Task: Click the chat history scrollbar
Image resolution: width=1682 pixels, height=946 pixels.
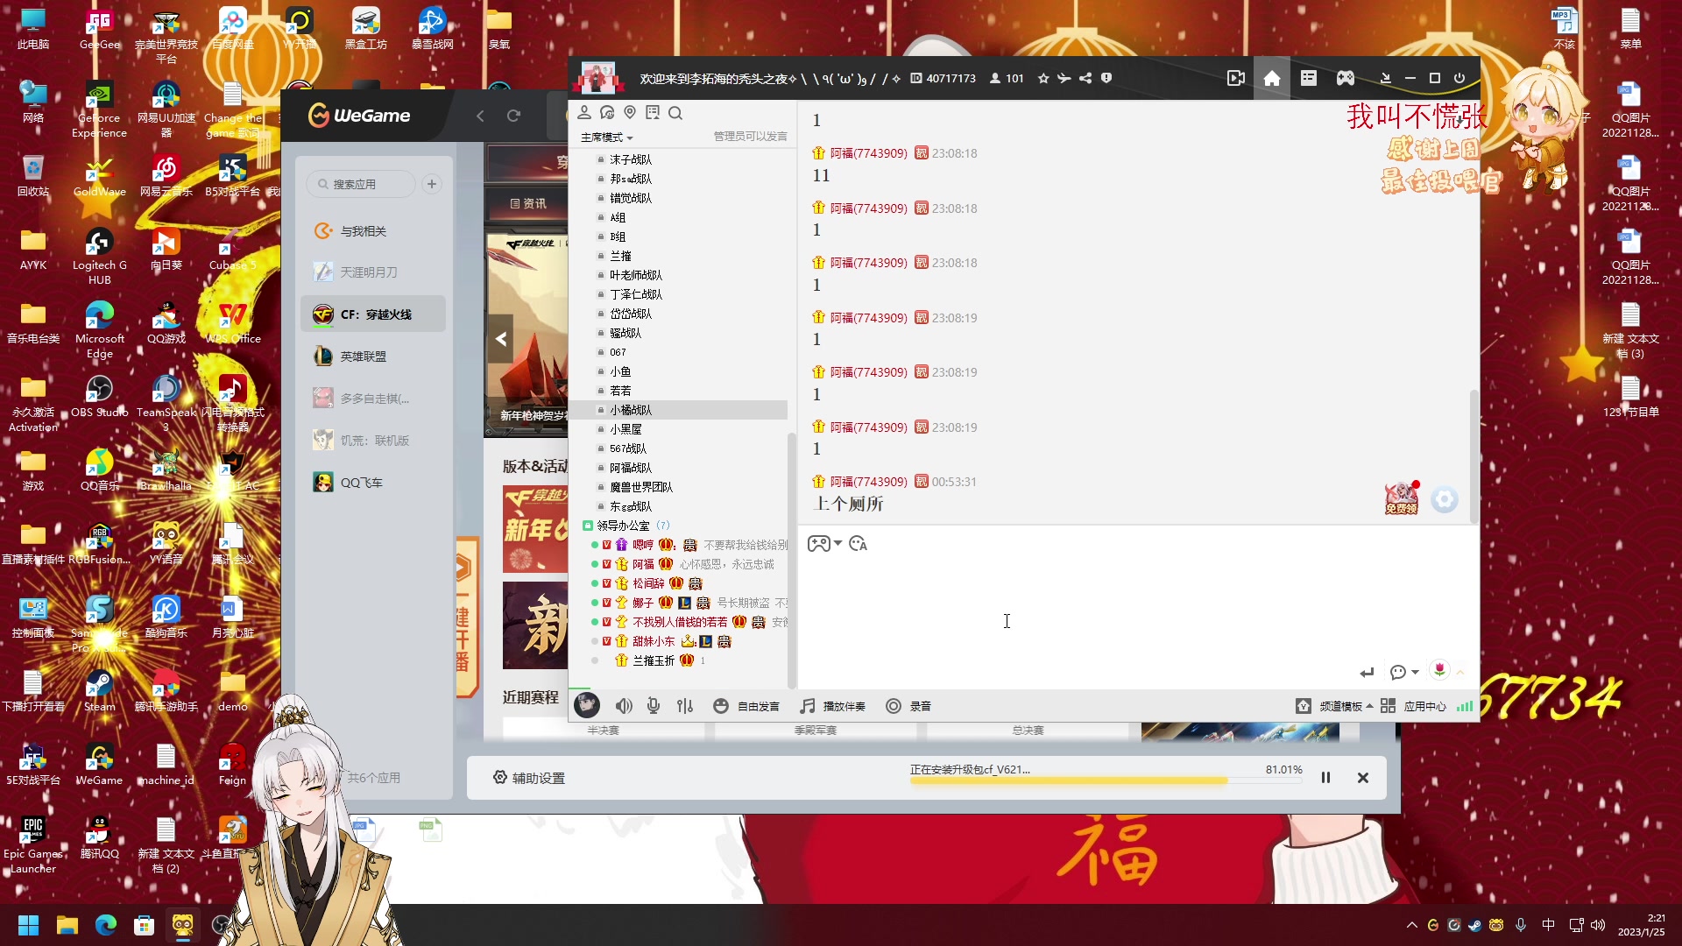Action: [1474, 455]
